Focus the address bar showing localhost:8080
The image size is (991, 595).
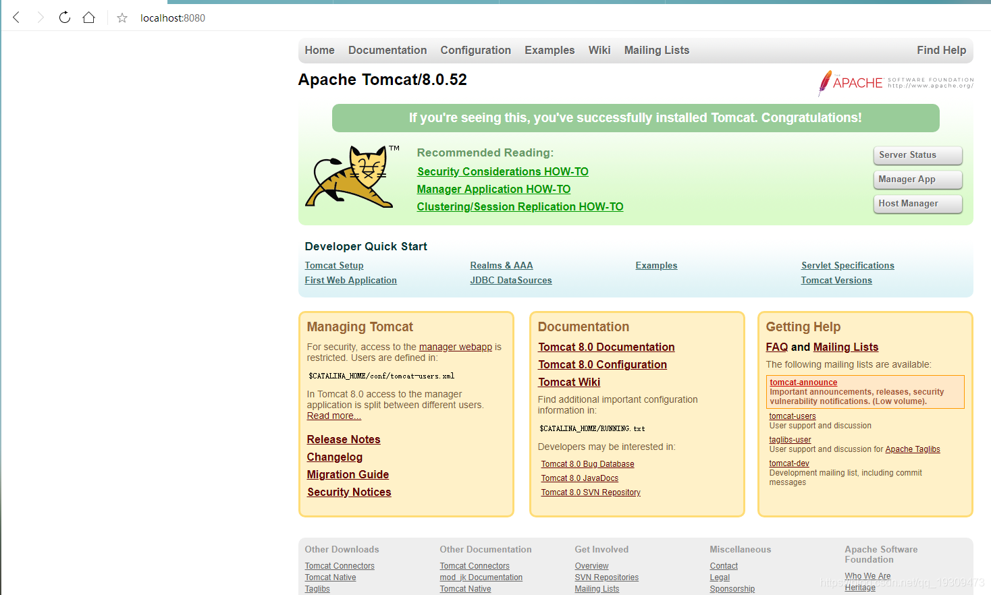coord(173,18)
